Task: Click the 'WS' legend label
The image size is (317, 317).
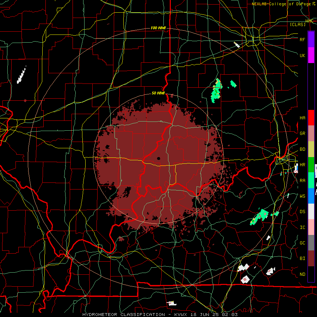Action: 303,196
